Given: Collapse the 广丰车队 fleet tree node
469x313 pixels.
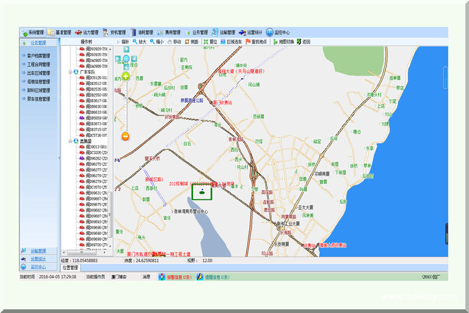Looking at the screenshot, I should [x=70, y=72].
